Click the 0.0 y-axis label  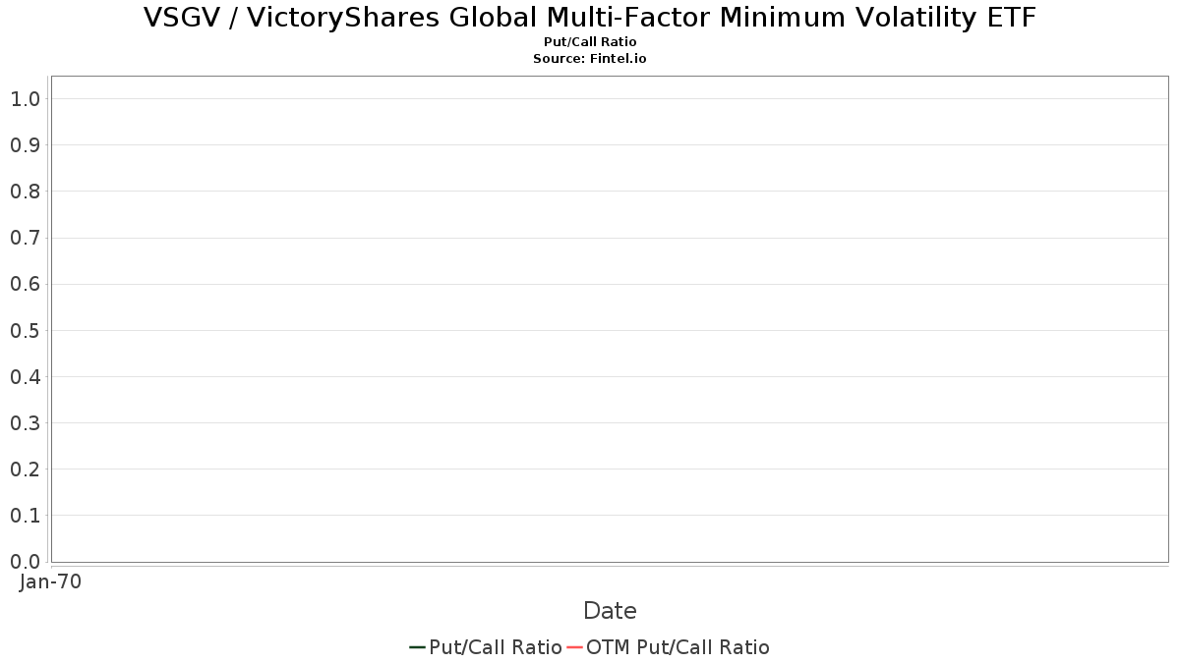click(x=25, y=562)
